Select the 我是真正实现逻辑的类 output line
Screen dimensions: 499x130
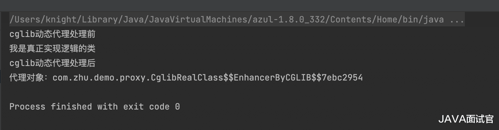[x=52, y=49]
